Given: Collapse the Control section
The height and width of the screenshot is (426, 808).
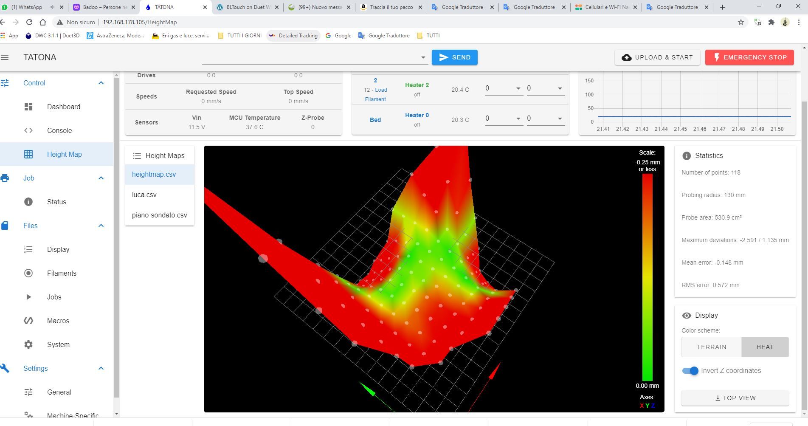Looking at the screenshot, I should [x=101, y=83].
